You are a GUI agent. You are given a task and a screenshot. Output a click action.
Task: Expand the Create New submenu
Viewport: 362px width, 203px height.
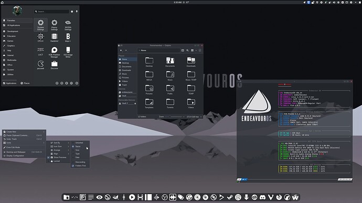[x=24, y=132]
